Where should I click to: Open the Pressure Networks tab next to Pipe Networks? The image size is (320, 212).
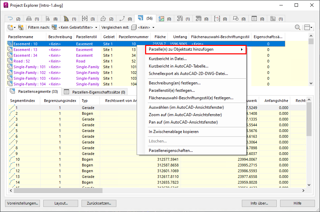pyautogui.click(x=202, y=19)
